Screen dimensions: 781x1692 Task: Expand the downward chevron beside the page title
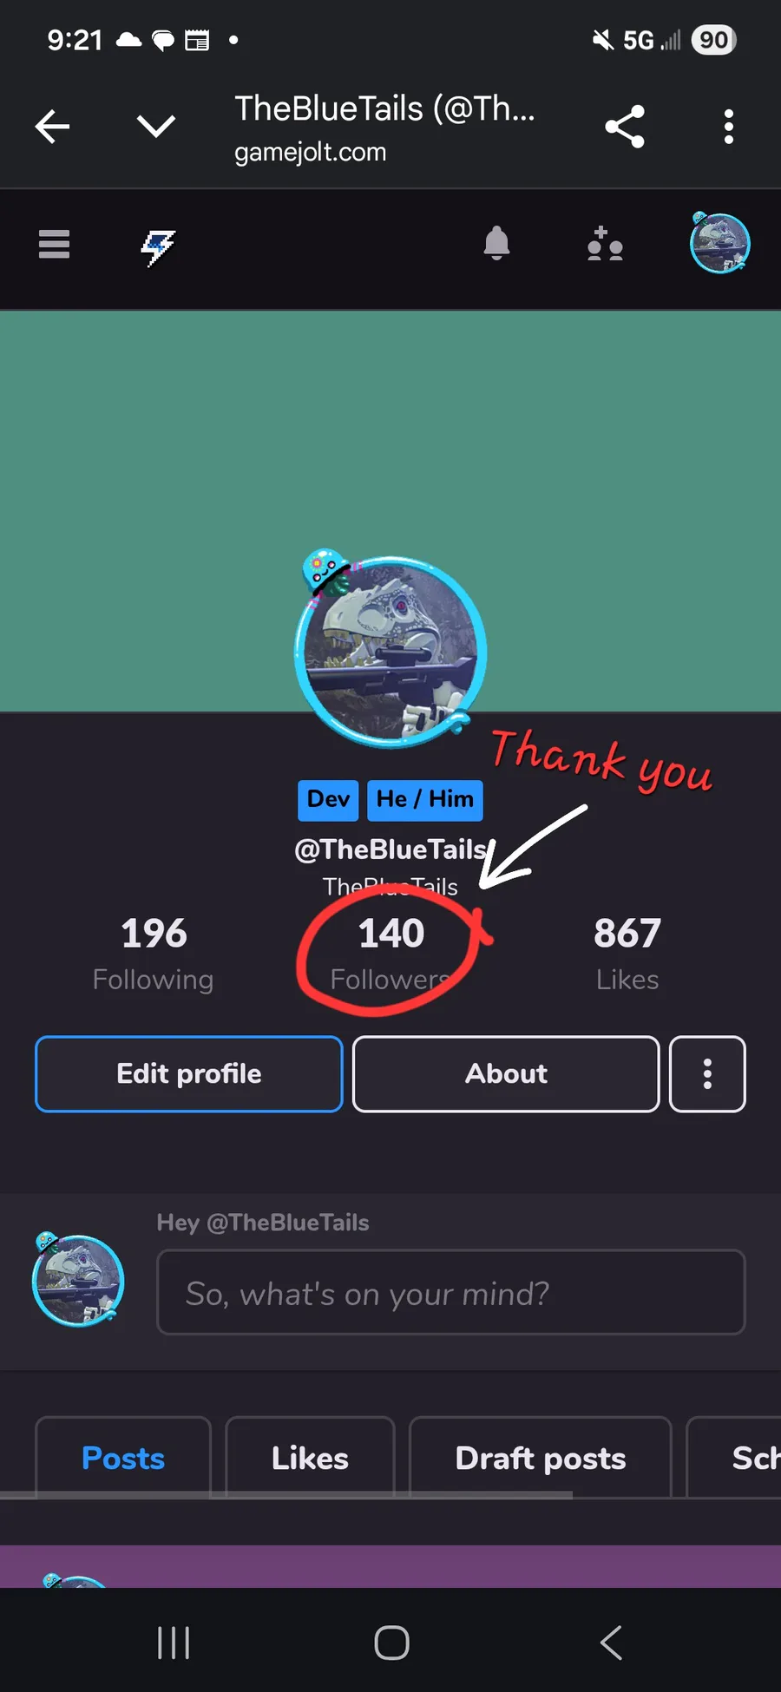pos(156,127)
